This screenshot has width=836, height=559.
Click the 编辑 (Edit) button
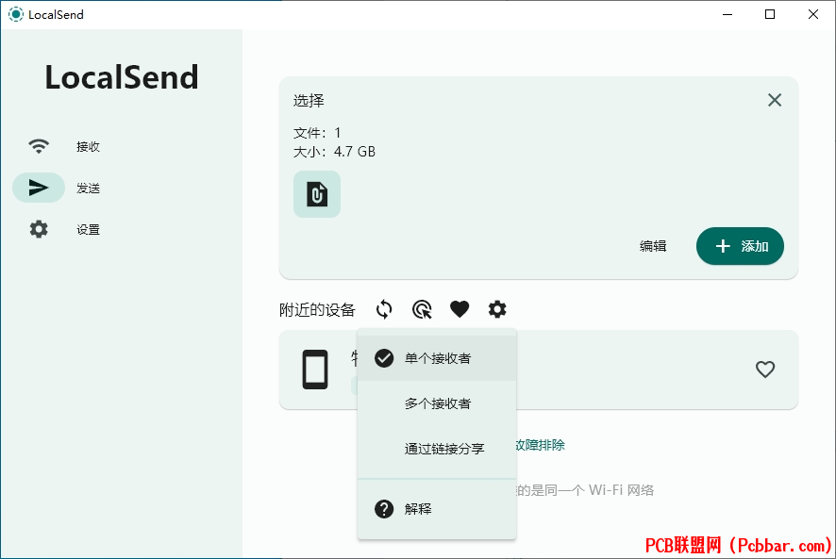click(x=653, y=246)
